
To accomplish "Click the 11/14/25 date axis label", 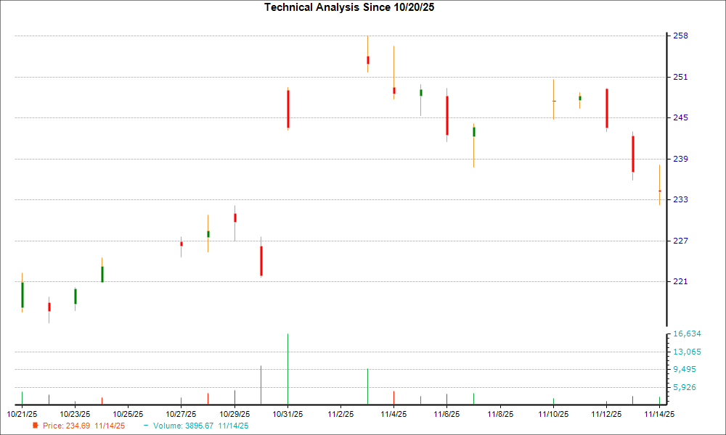I will (x=660, y=413).
